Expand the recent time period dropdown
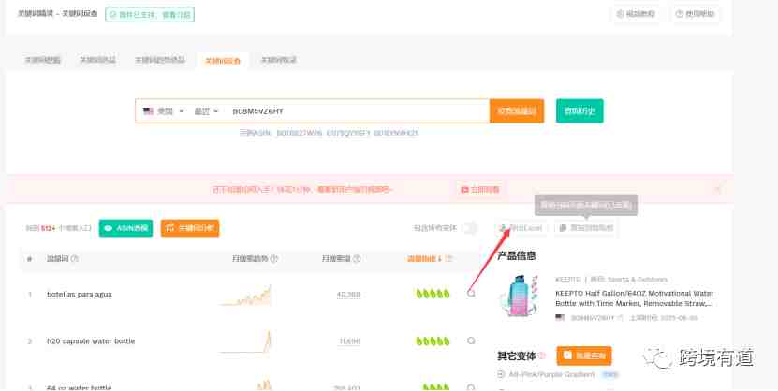Image resolution: width=778 pixels, height=391 pixels. click(206, 111)
